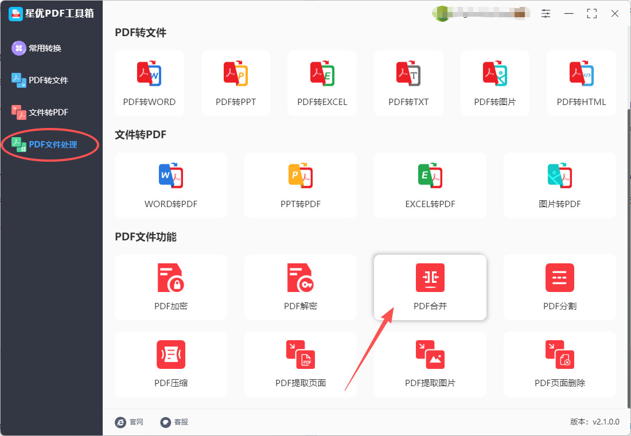
Task: Open the PDF压缩 compress icon
Action: [x=171, y=355]
